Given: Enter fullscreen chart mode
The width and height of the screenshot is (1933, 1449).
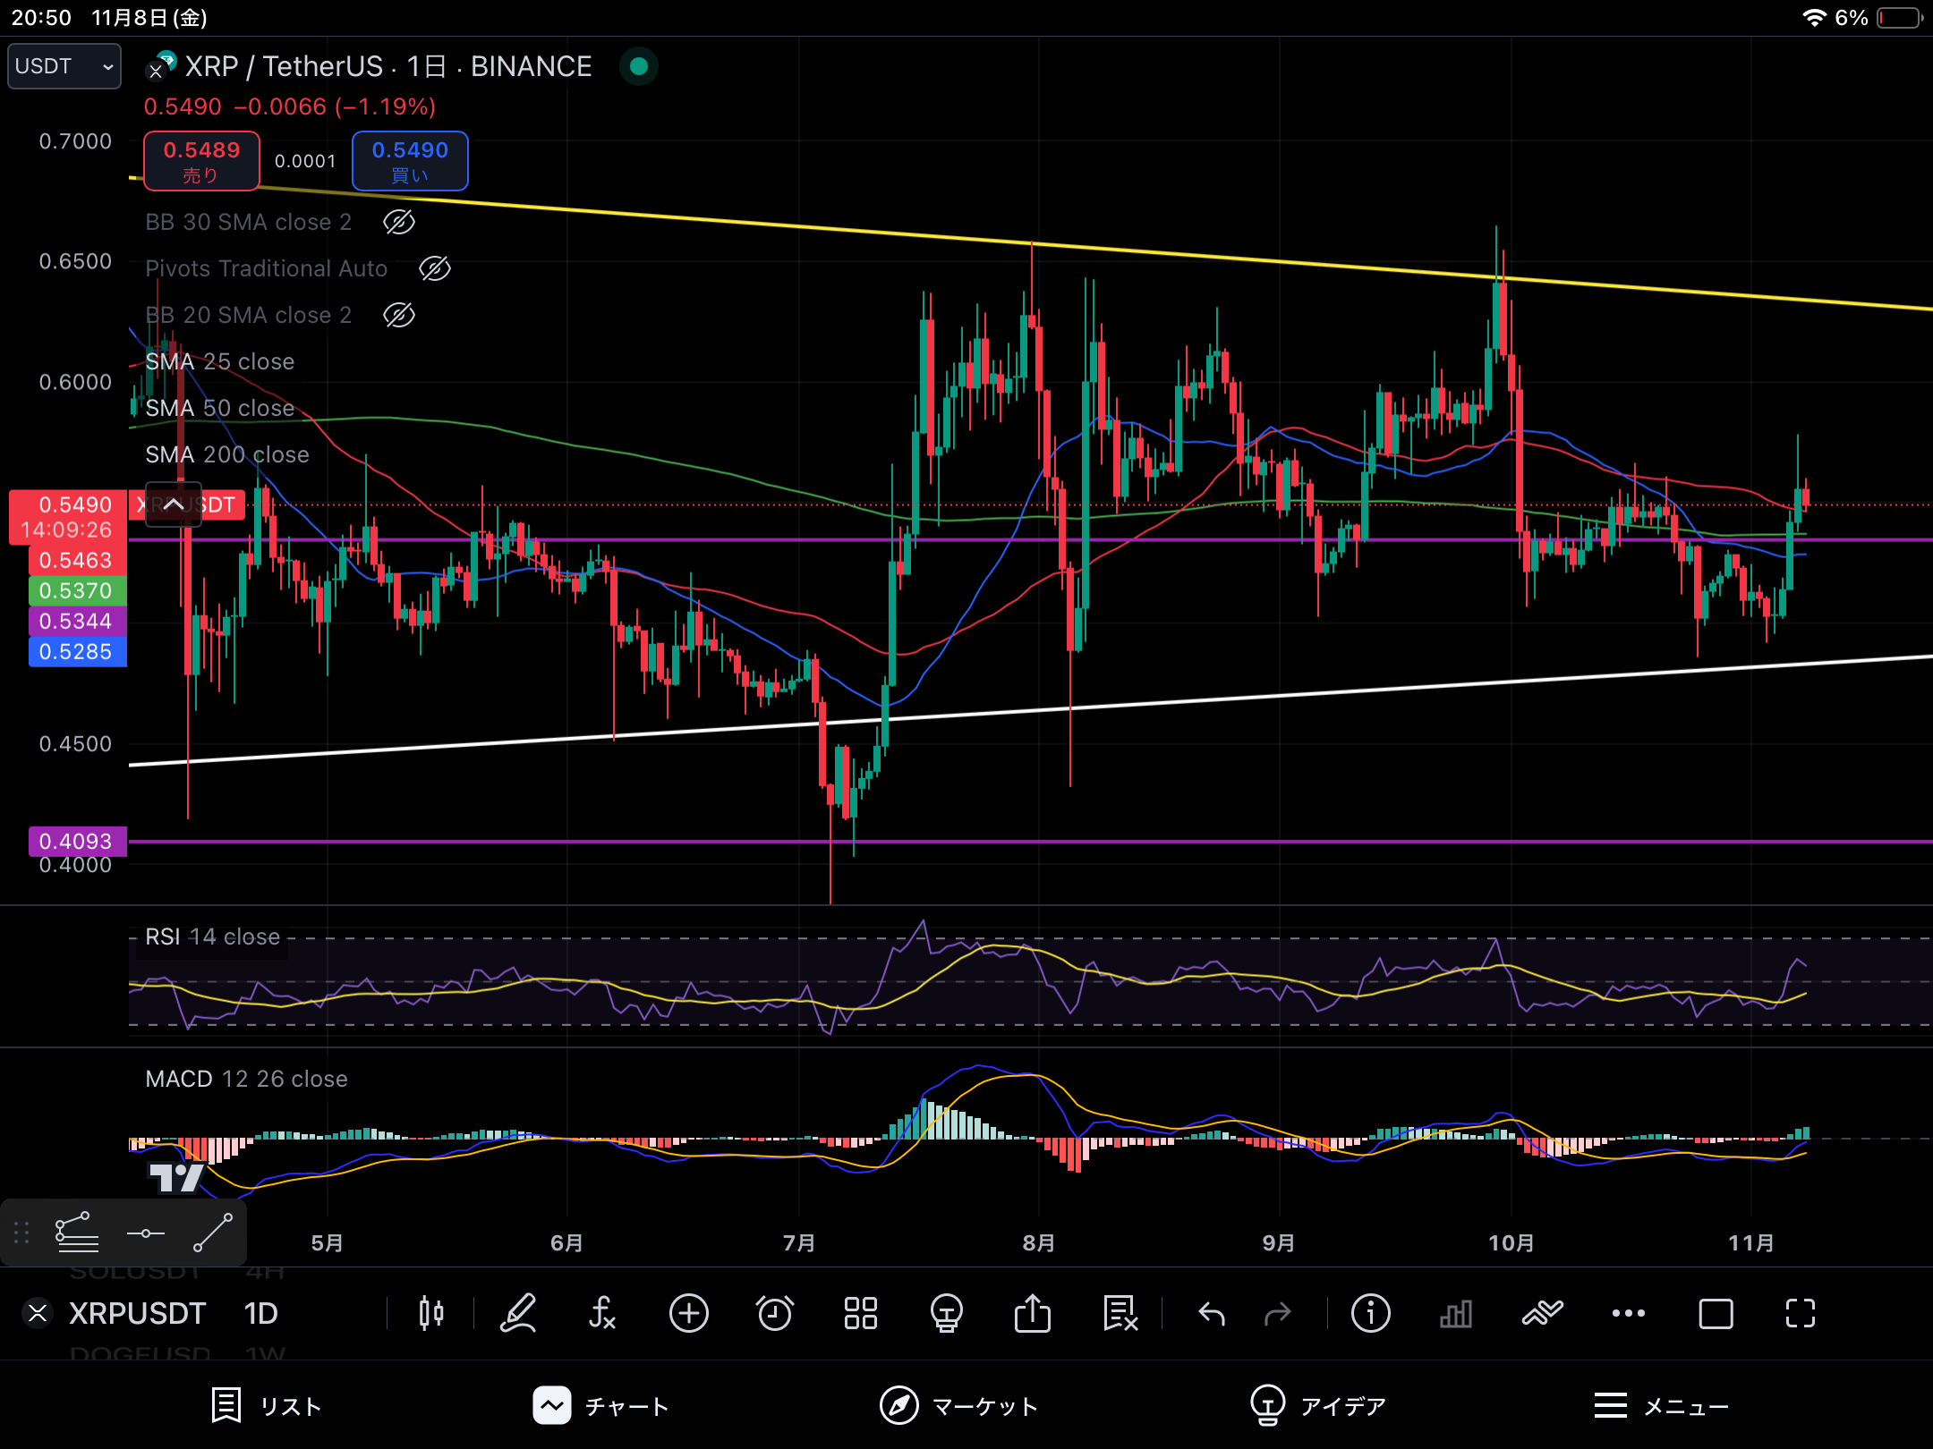Looking at the screenshot, I should click(x=1800, y=1313).
